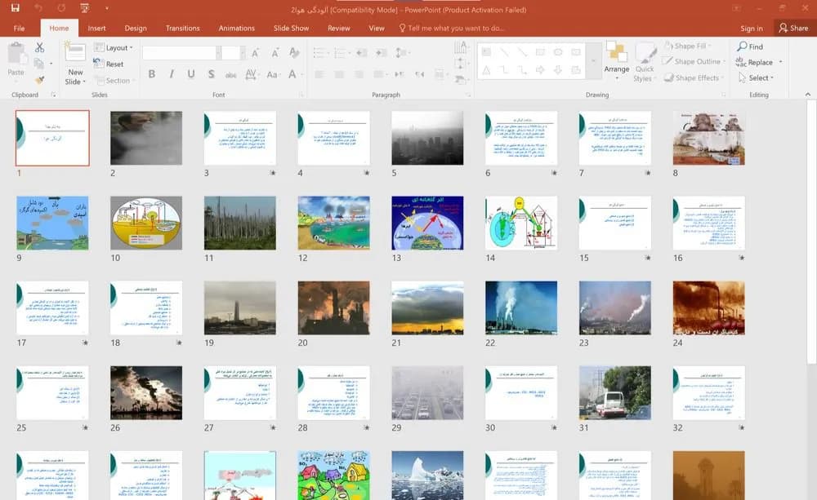
Task: Open the File tab
Action: [20, 28]
